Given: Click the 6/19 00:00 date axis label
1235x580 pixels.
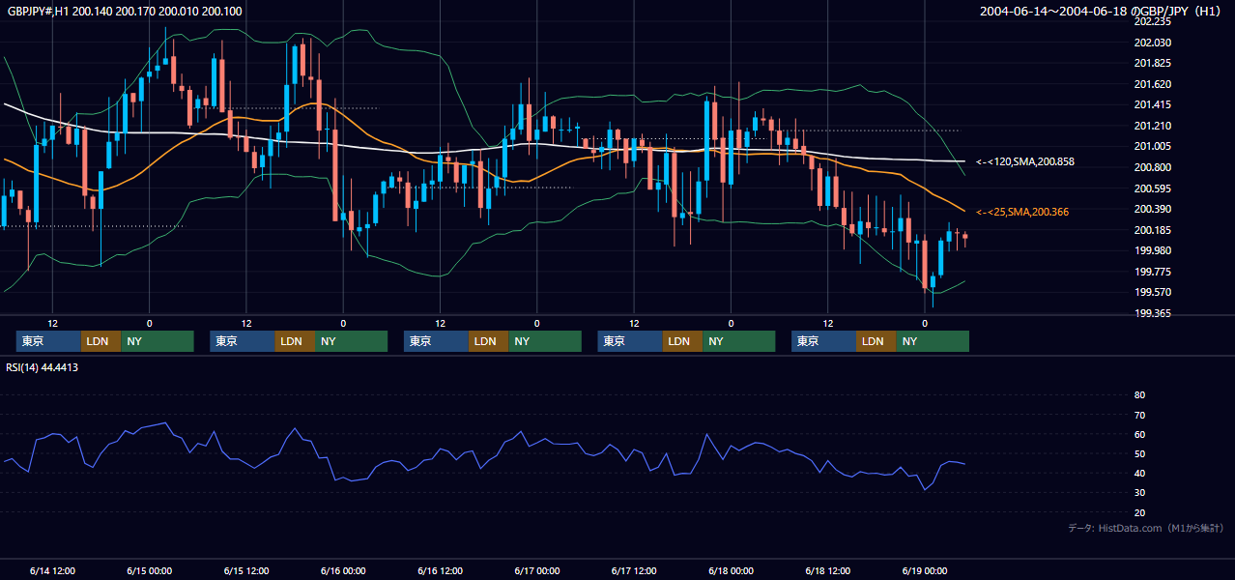Looking at the screenshot, I should [x=925, y=571].
